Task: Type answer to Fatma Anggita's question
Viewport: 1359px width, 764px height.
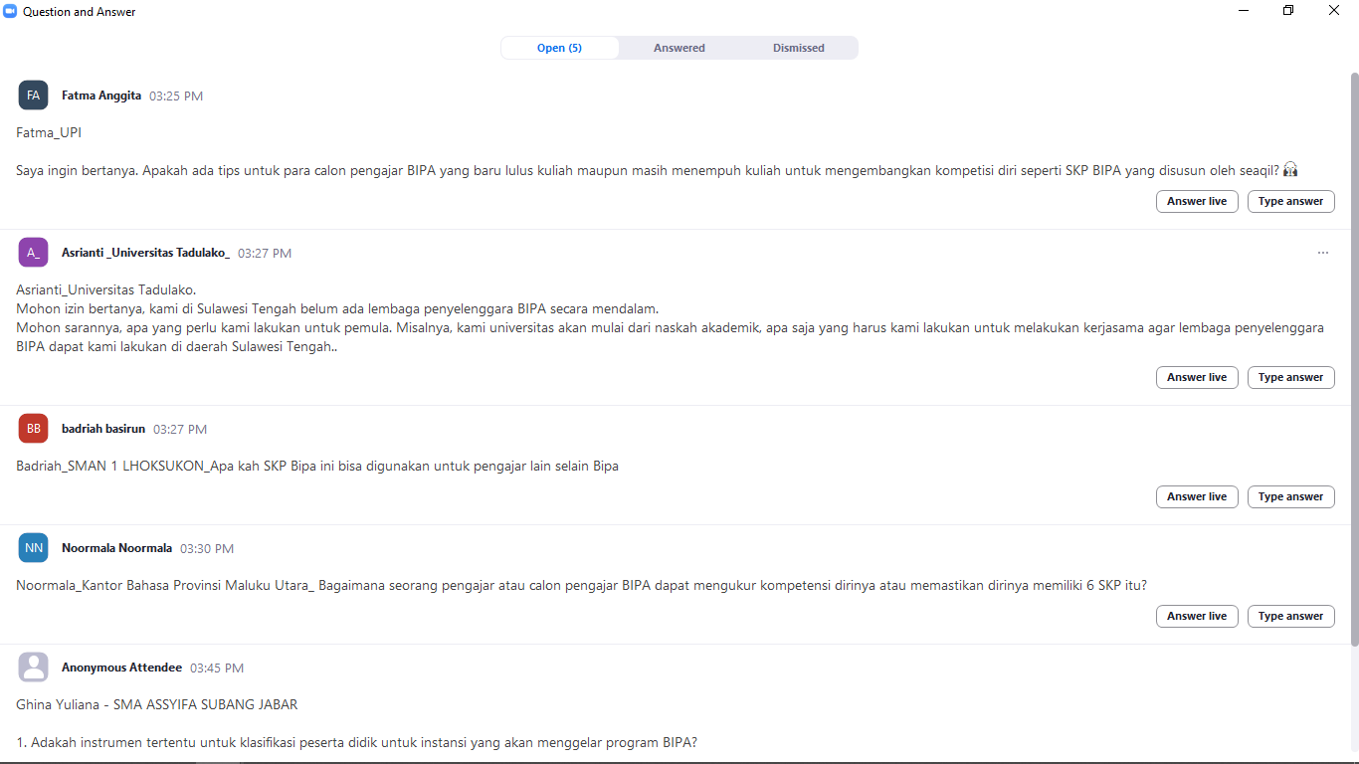Action: (1290, 201)
